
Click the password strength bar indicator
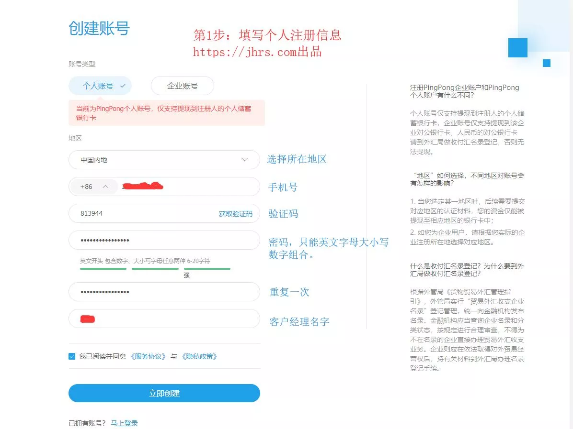pyautogui.click(x=155, y=269)
